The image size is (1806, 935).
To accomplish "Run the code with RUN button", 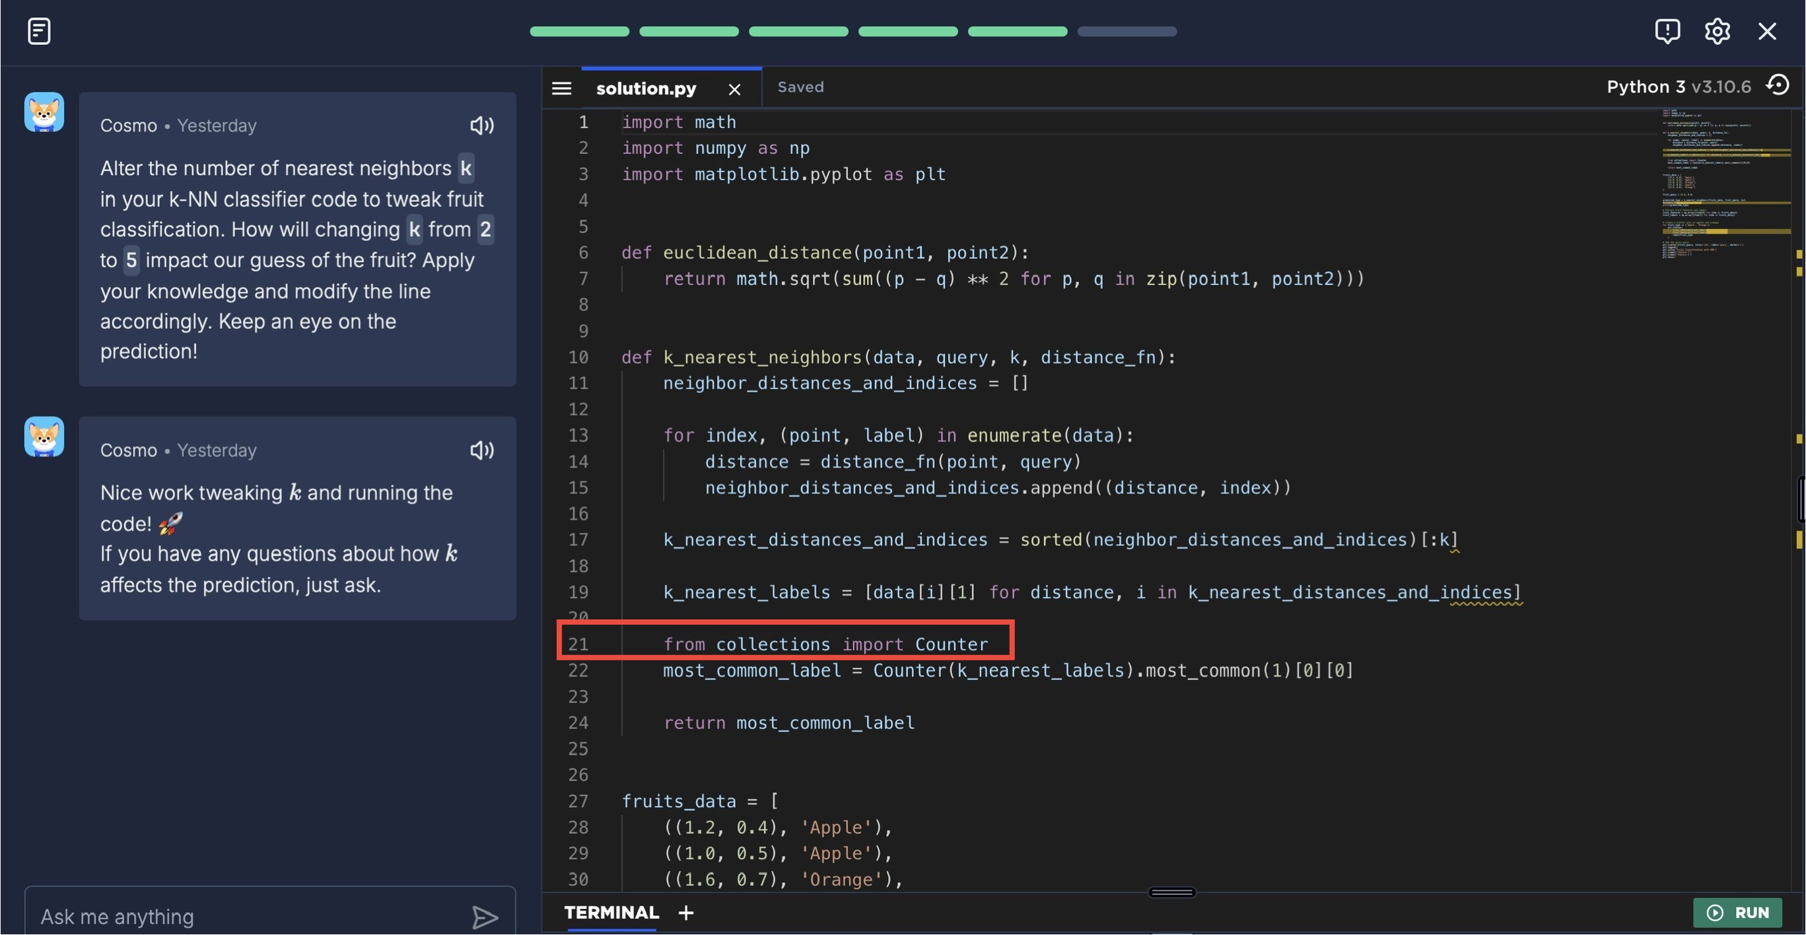I will [1737, 913].
